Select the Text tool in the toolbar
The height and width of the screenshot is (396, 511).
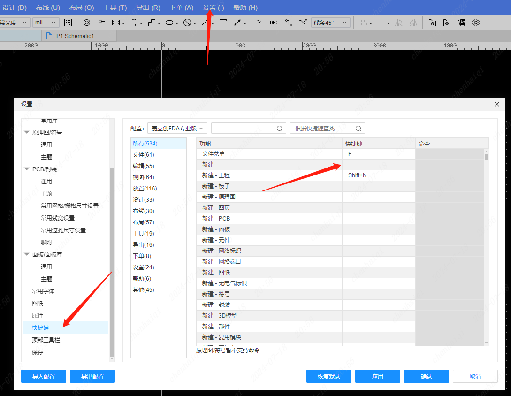point(223,23)
